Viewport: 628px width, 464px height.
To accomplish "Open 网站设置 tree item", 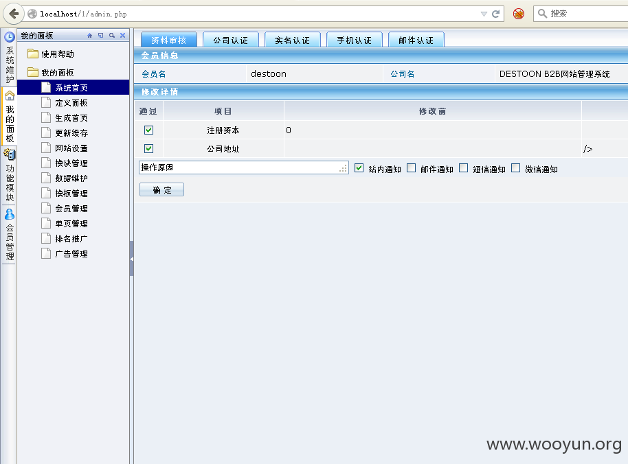I will [x=71, y=148].
